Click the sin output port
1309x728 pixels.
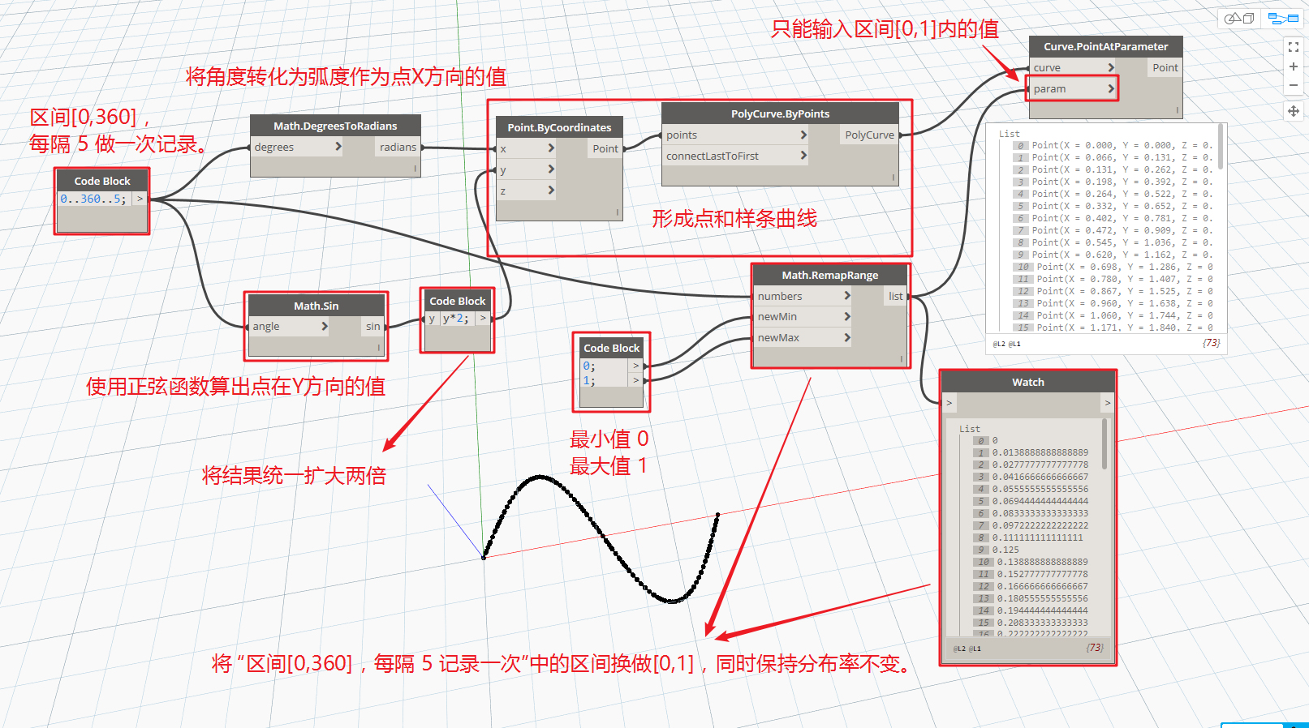tap(372, 326)
